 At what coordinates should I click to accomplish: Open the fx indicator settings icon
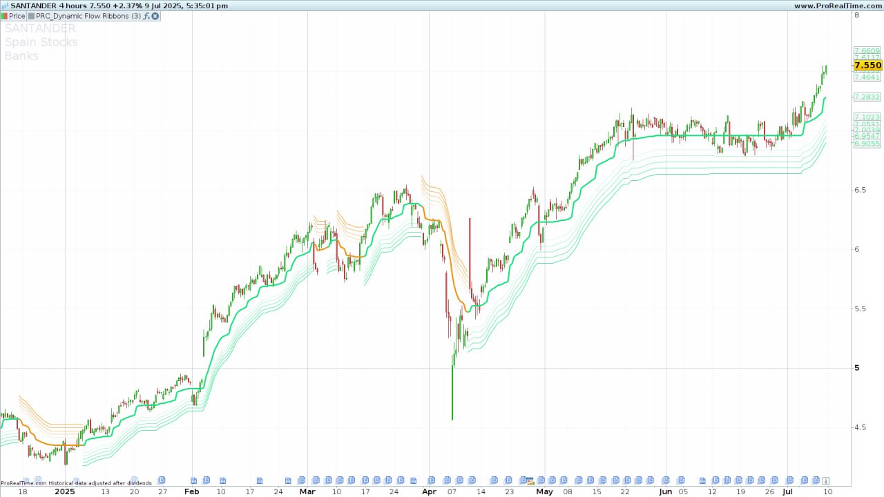point(146,16)
